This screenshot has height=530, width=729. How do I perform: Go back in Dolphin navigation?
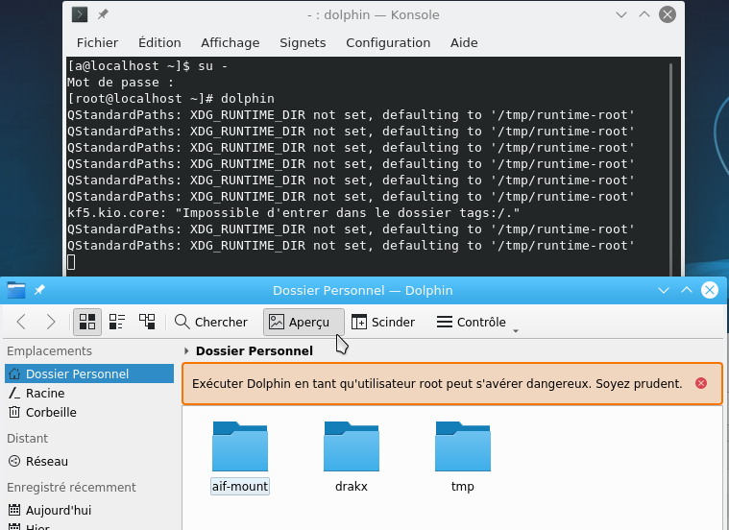(21, 322)
